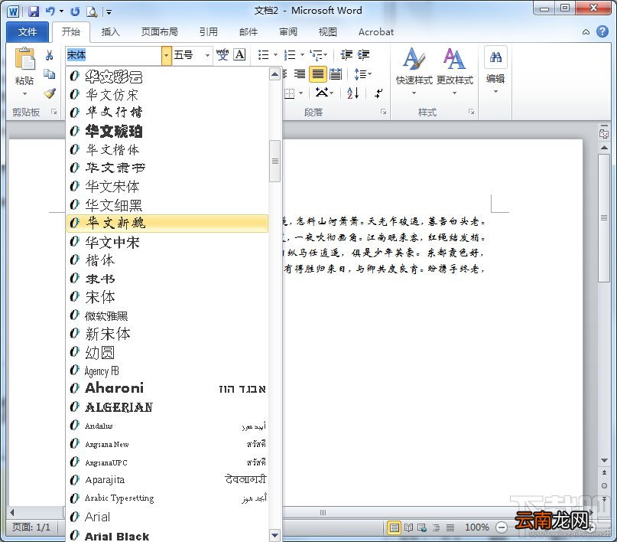Screen dimensions: 617x542
Task: Click the Copy icon in clipboard group
Action: click(49, 74)
